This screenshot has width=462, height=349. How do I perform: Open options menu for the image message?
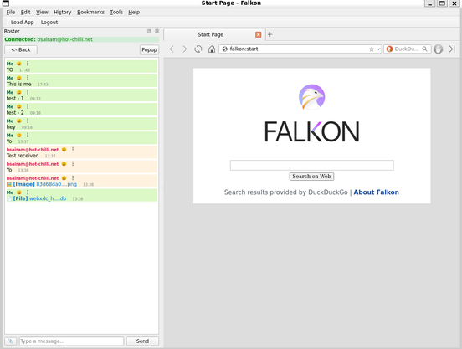(73, 178)
